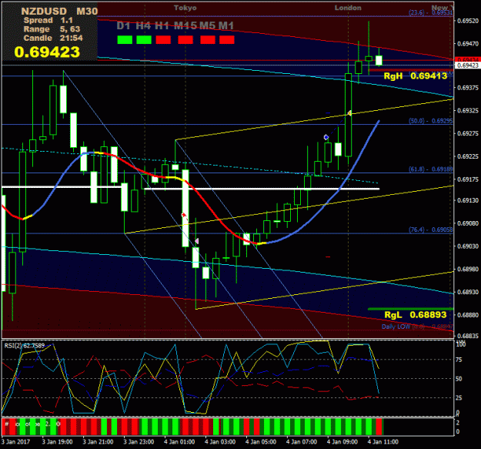Click the orange arrow marker on London line

349,113
